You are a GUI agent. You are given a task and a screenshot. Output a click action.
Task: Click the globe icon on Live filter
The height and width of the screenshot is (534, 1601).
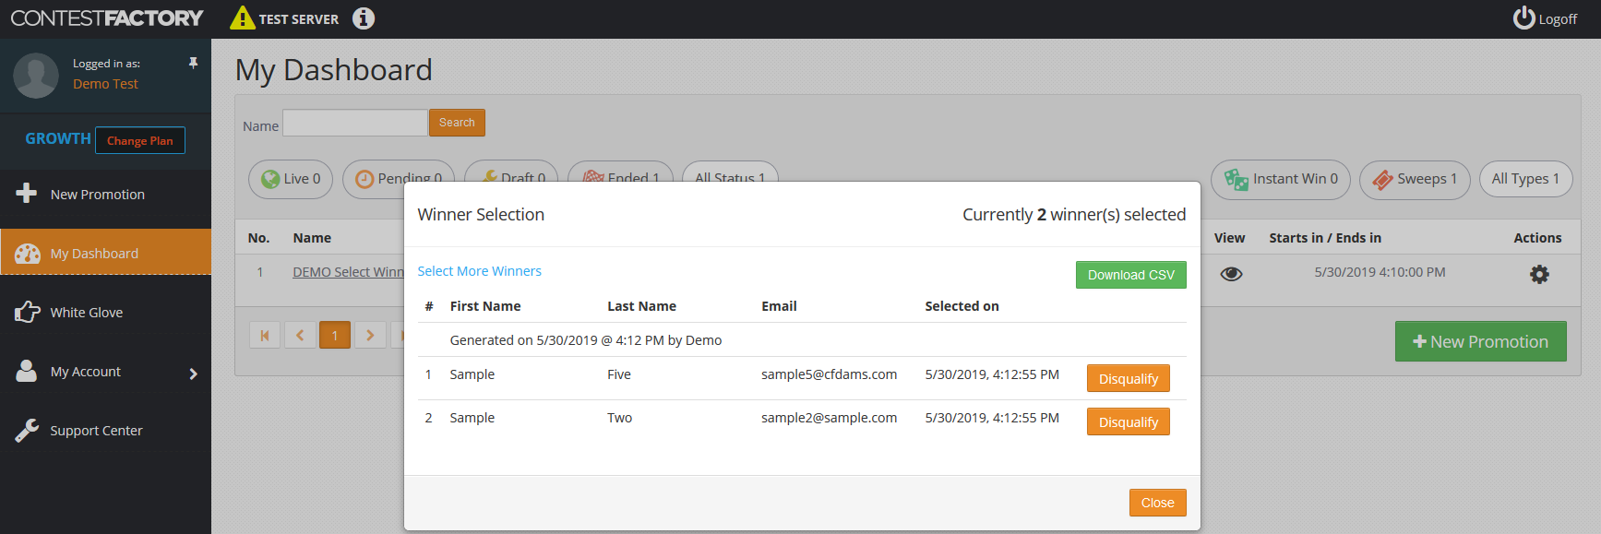tap(270, 179)
